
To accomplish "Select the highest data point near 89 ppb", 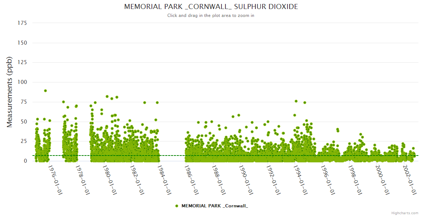I will point(45,91).
